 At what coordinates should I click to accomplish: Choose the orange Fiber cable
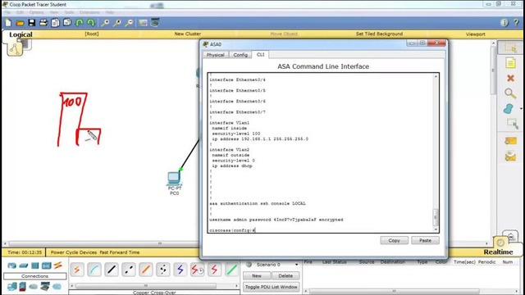pos(146,270)
